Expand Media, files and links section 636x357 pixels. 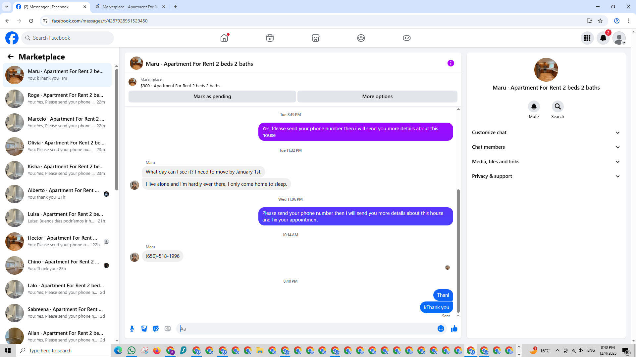546,162
